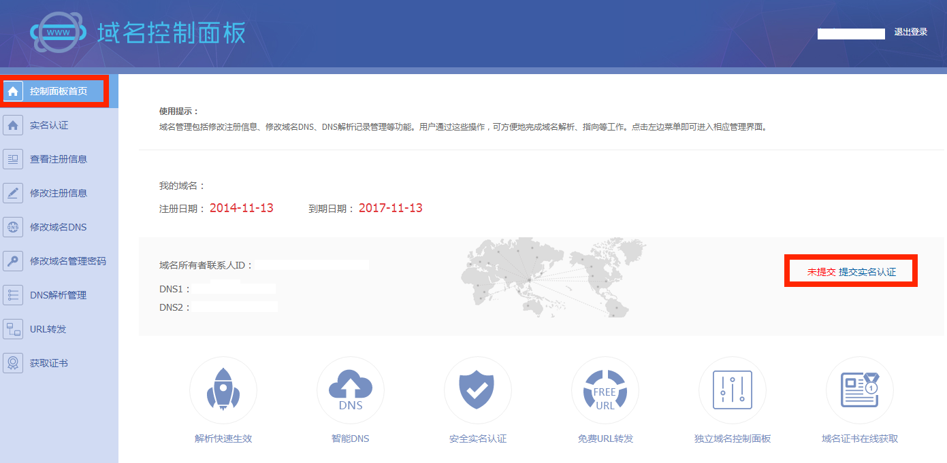This screenshot has width=947, height=463.
Task: Click the 获取证书 certificate icon
Action: pos(13,362)
